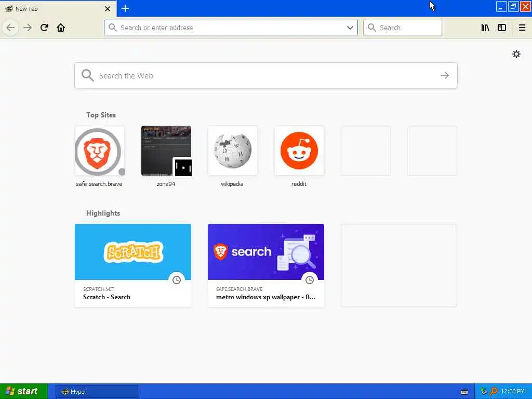Click the magnifier system tray icon

(494, 391)
